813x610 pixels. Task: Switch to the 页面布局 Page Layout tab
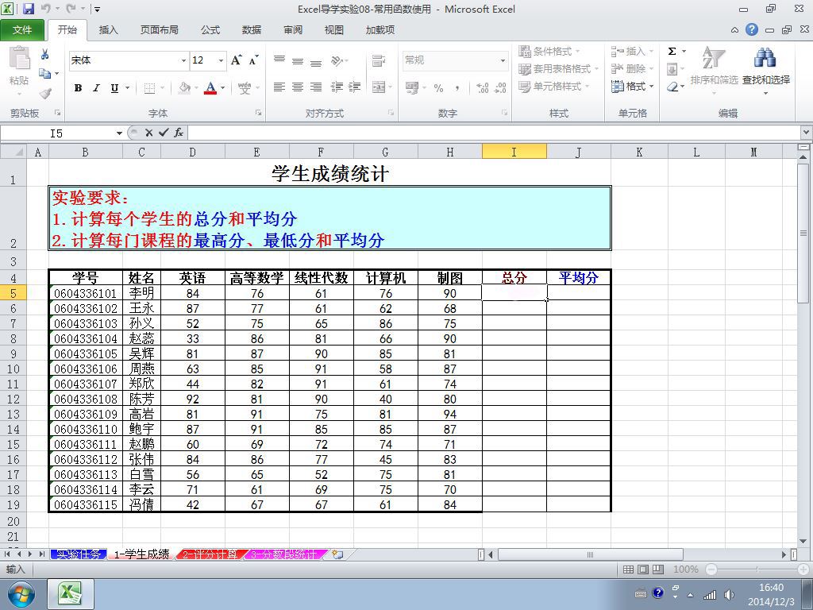coord(159,30)
